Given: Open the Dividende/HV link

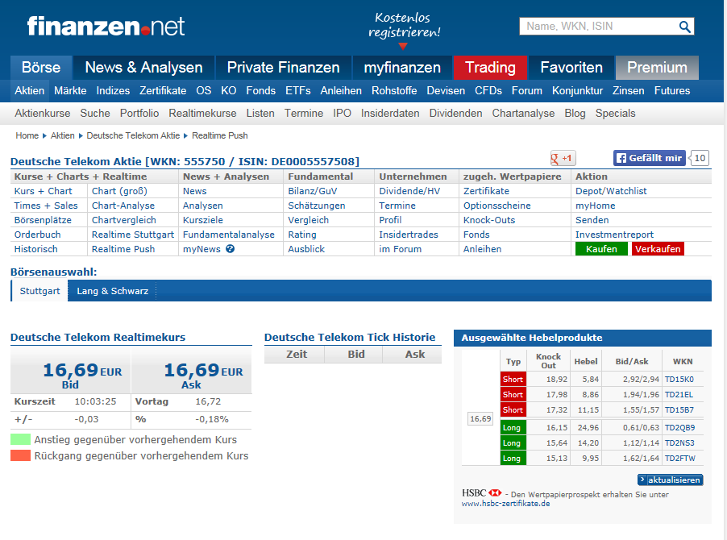Looking at the screenshot, I should 409,191.
